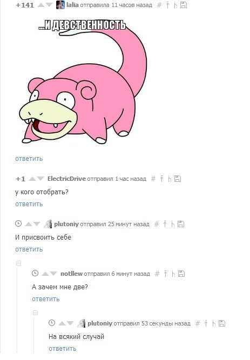Save lalia's comment with floppy icon
Viewport: 250px width, 360px height.
point(184,5)
